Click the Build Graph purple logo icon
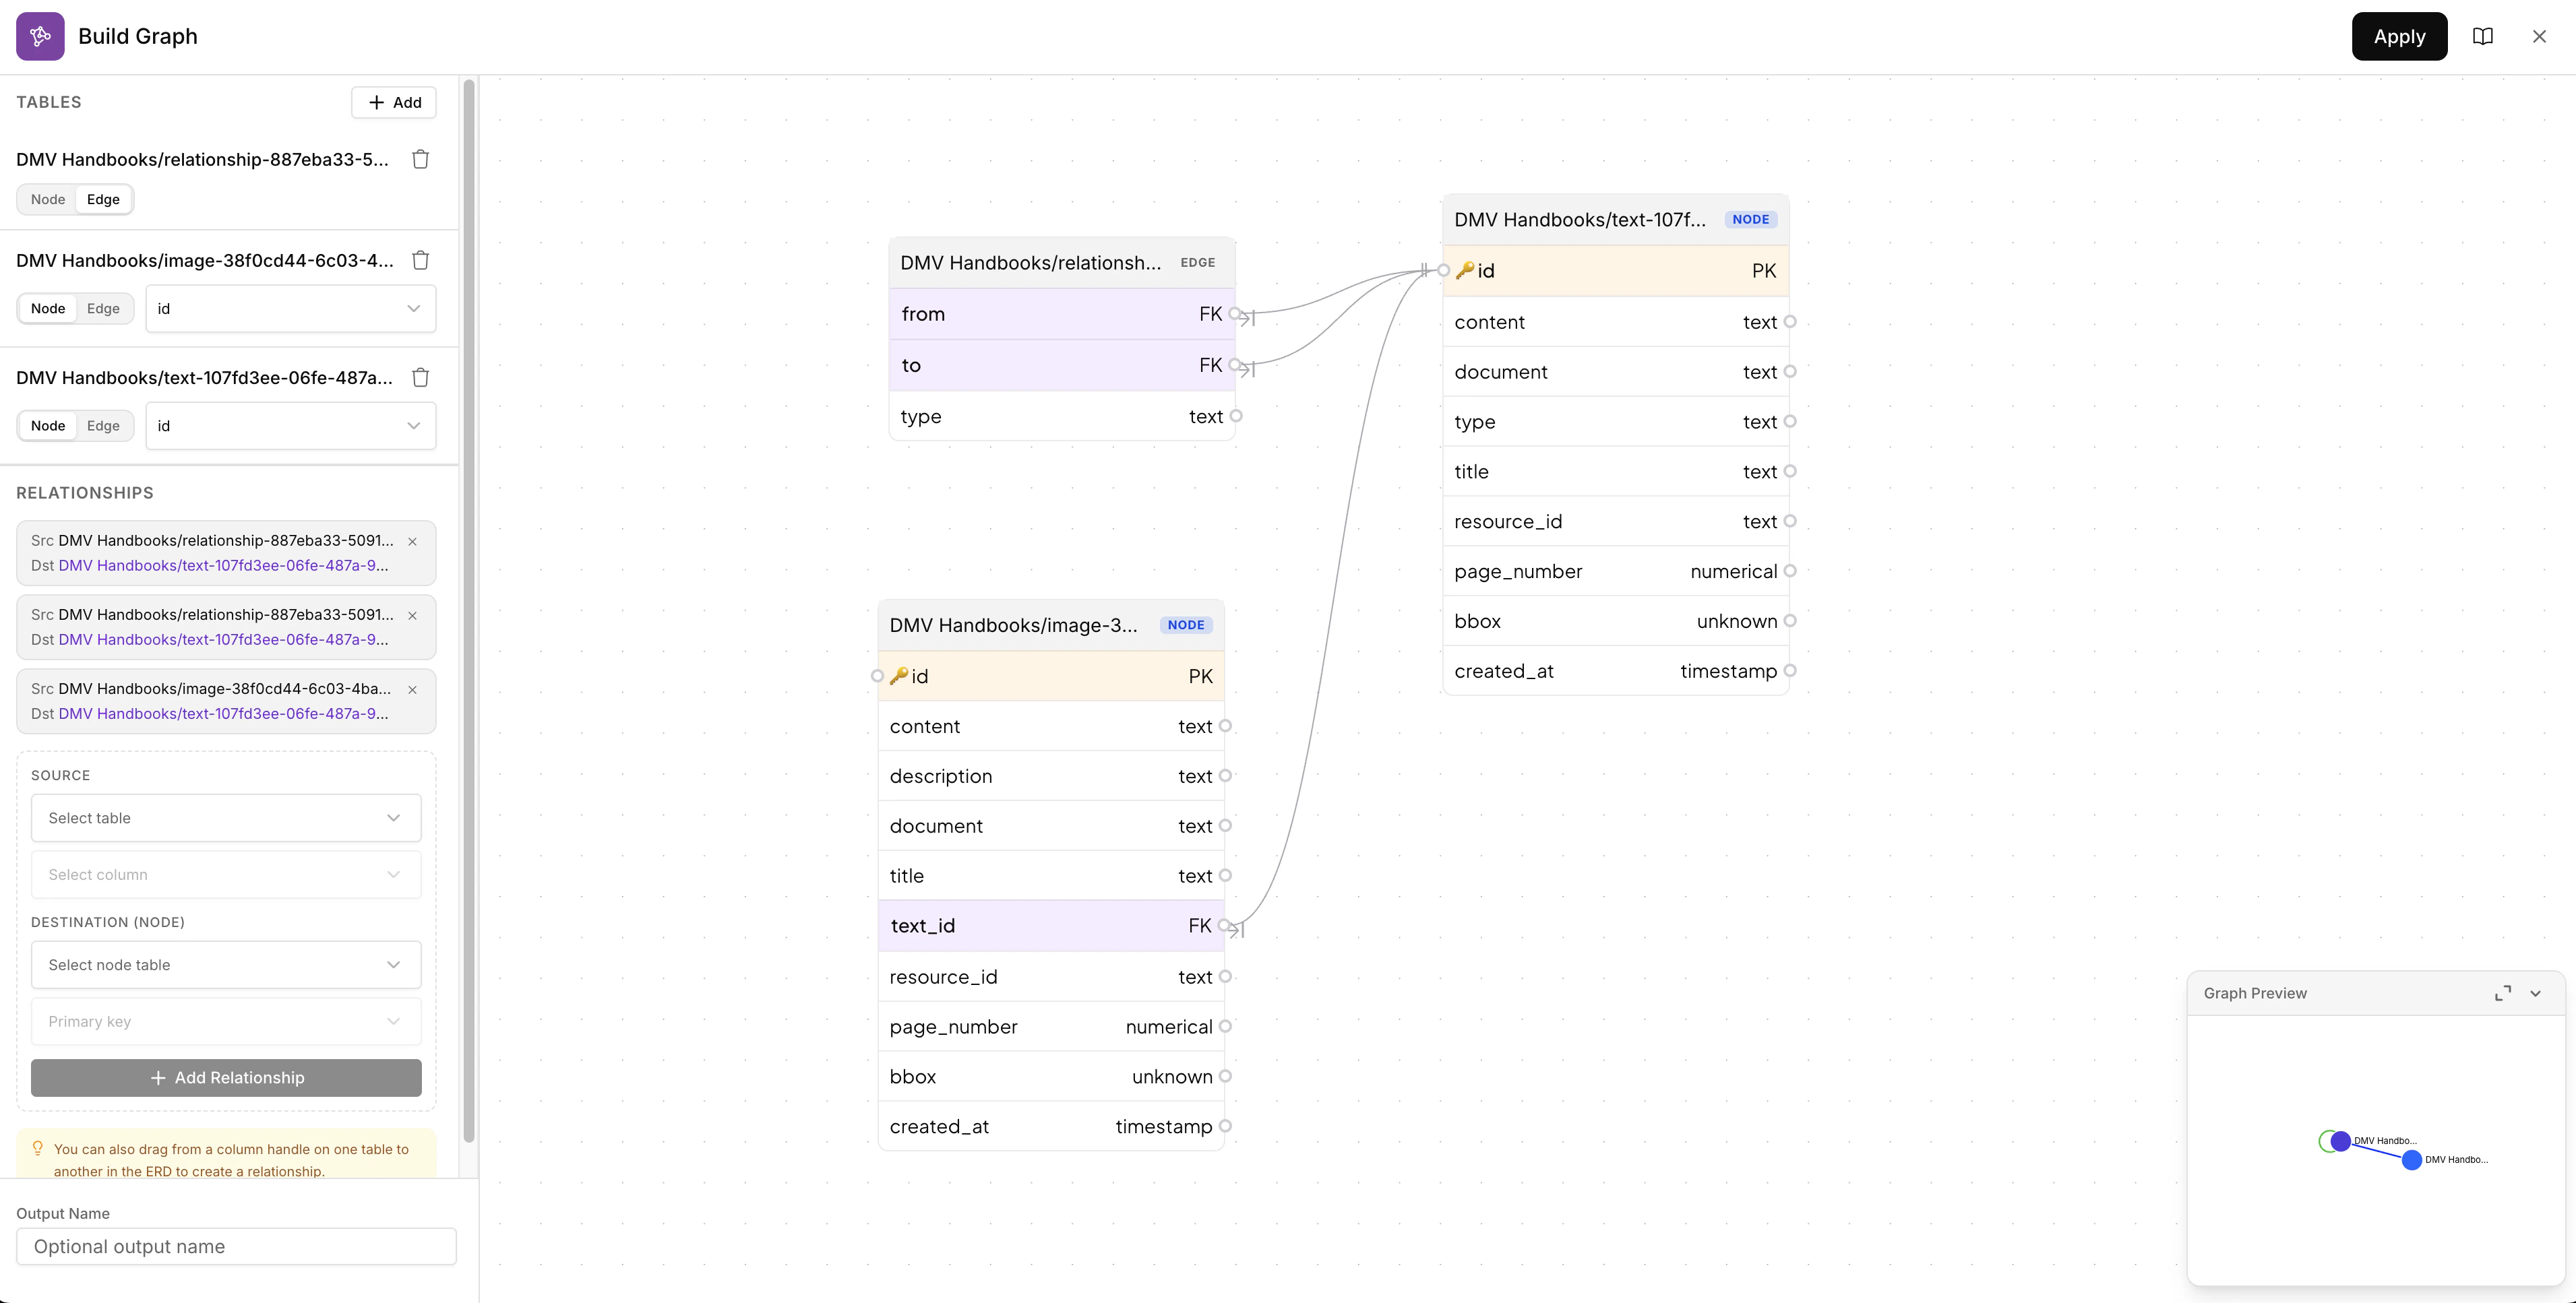The height and width of the screenshot is (1303, 2576). (x=40, y=36)
